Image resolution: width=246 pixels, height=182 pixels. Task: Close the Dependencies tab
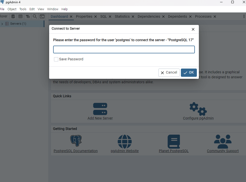163,17
